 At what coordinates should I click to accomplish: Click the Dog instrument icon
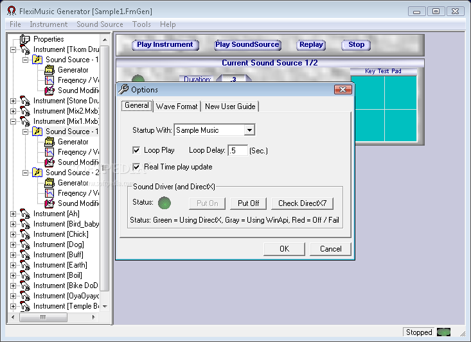(x=25, y=244)
